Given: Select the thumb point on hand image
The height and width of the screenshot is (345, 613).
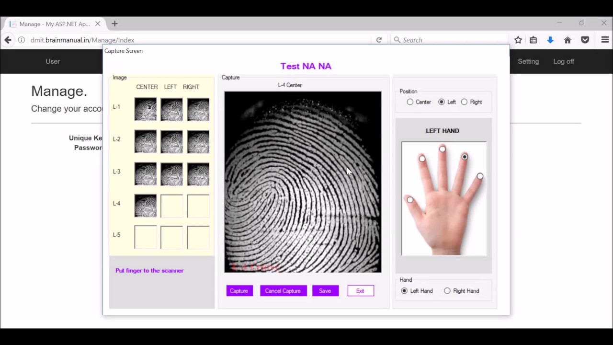Looking at the screenshot, I should coord(410,200).
